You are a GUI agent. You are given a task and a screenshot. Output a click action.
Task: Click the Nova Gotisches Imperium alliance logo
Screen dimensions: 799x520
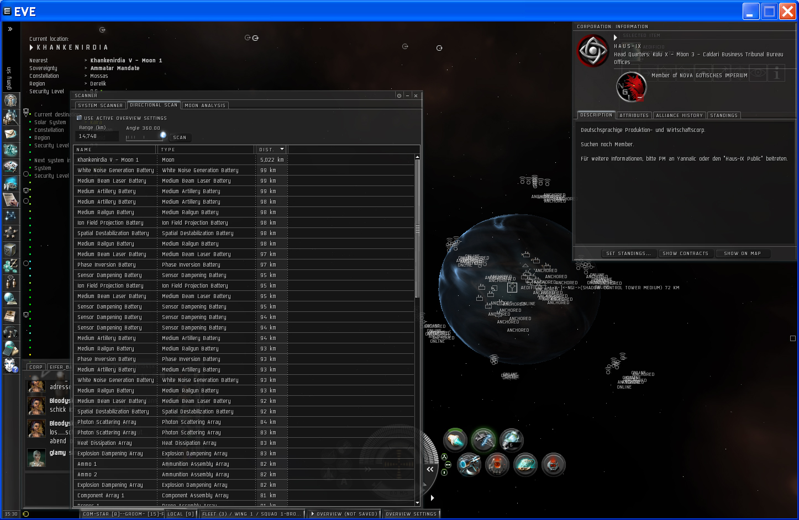[632, 87]
